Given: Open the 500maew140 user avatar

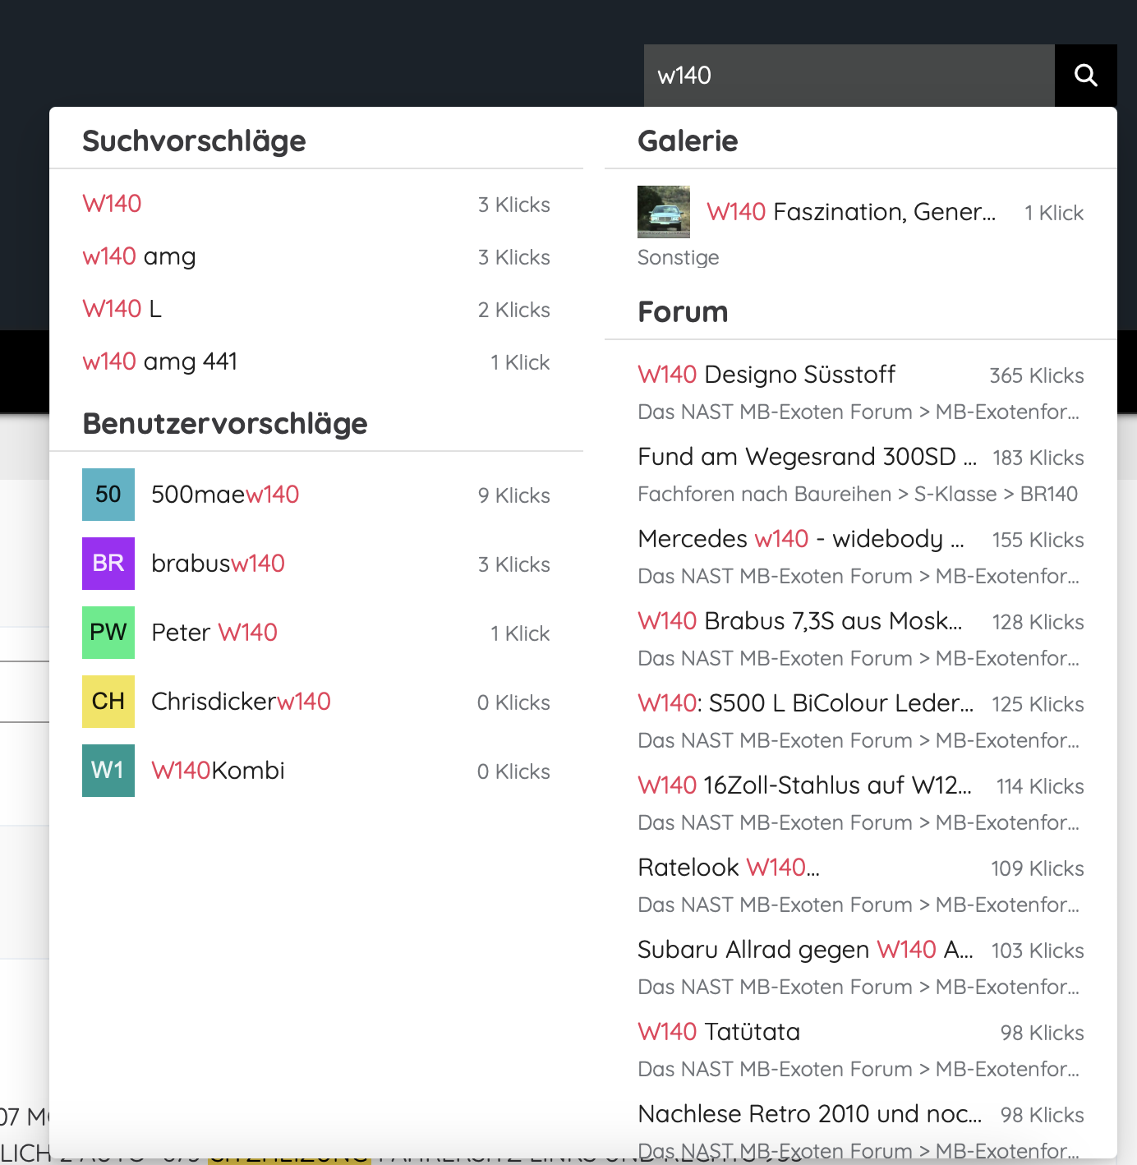Looking at the screenshot, I should pyautogui.click(x=108, y=495).
